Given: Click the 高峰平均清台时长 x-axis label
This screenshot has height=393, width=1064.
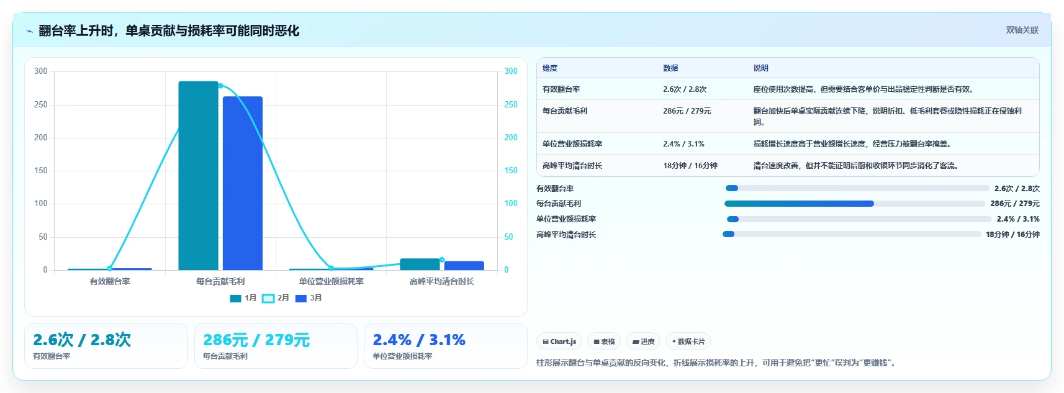Looking at the screenshot, I should [x=442, y=282].
